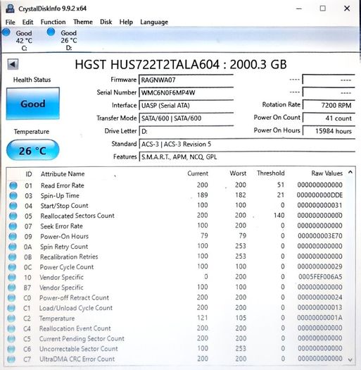Click the 26 °C temperature button

(x=33, y=150)
